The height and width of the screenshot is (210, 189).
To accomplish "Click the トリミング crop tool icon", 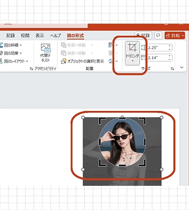I will coord(132,47).
